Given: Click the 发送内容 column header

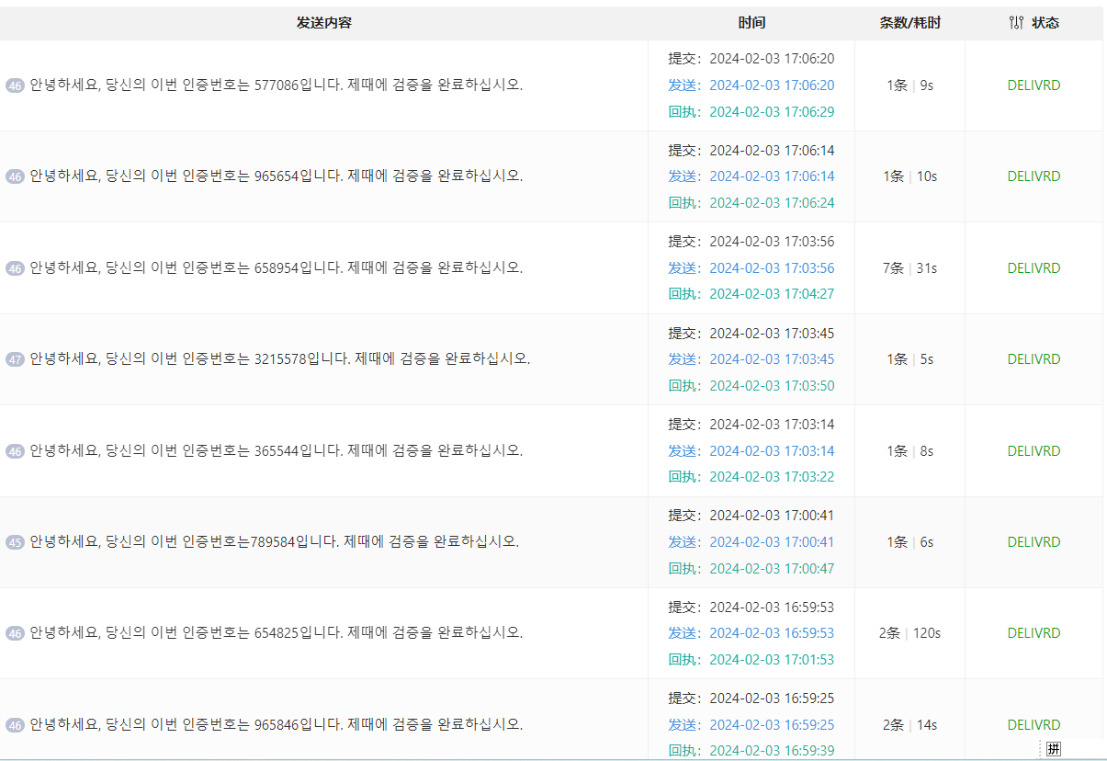Looking at the screenshot, I should coord(323,23).
